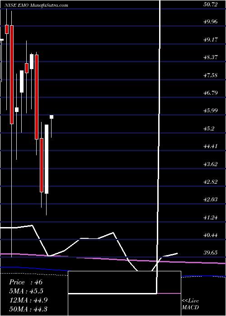The image size is (226, 316).
Task: Select the 42.82 price axis label
Action: coord(211,182)
